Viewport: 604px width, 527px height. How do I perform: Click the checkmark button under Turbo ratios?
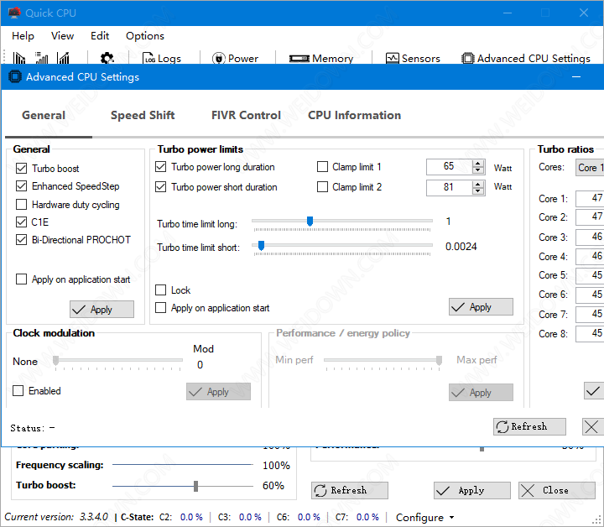[594, 391]
